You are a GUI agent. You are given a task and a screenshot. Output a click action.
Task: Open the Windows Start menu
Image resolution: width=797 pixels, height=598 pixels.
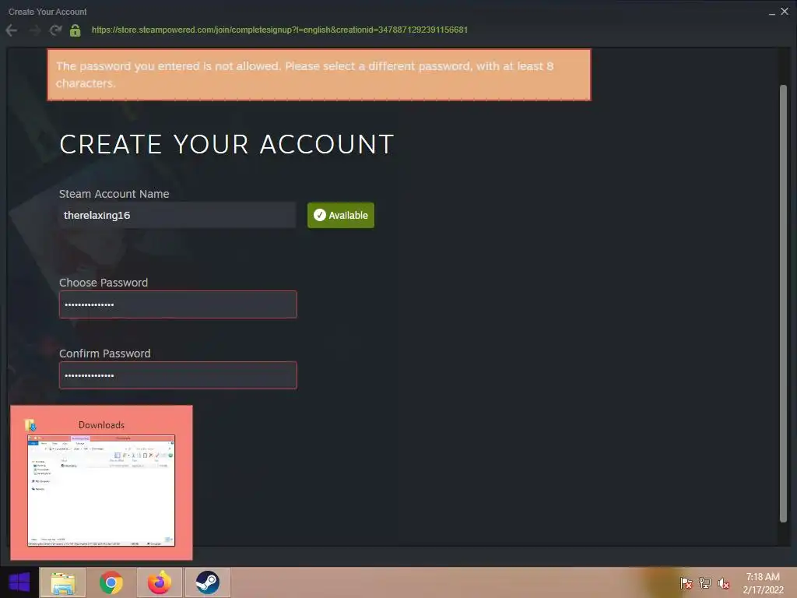click(x=19, y=582)
